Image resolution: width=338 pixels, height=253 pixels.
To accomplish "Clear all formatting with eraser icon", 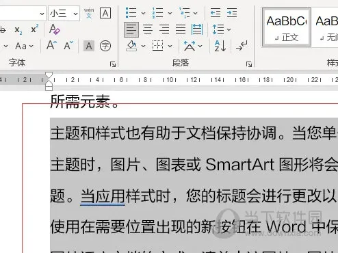I will [x=54, y=29].
